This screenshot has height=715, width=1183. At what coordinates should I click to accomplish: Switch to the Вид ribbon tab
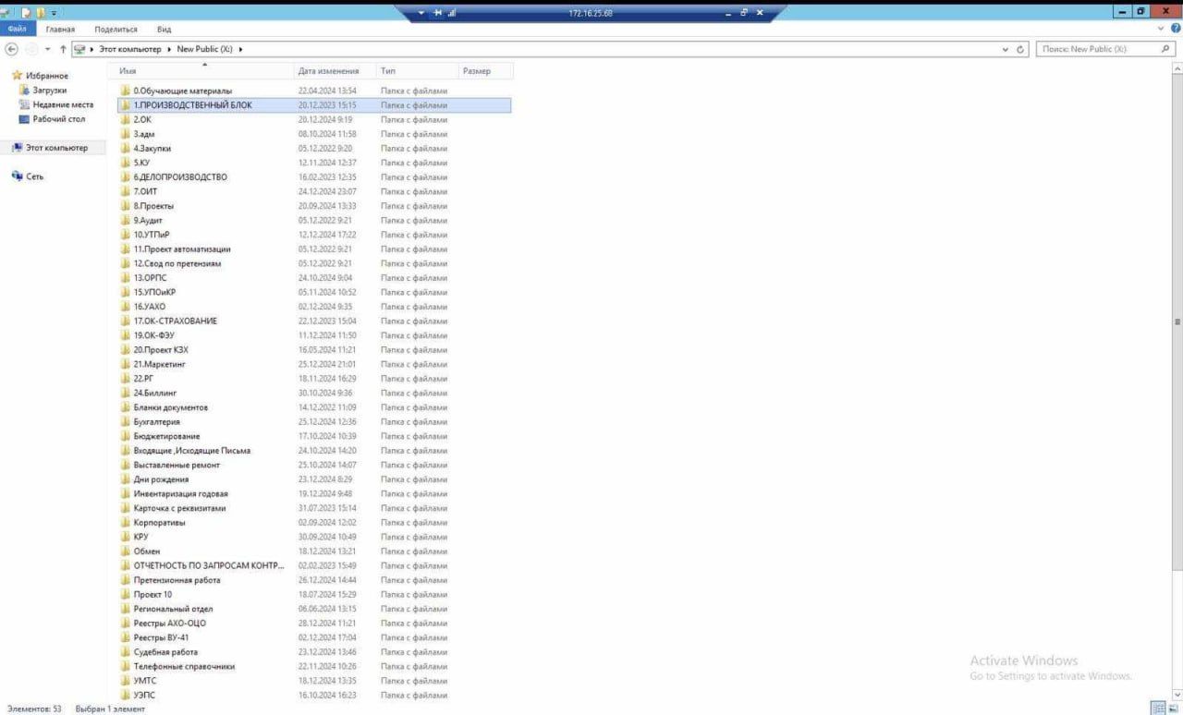coord(164,30)
